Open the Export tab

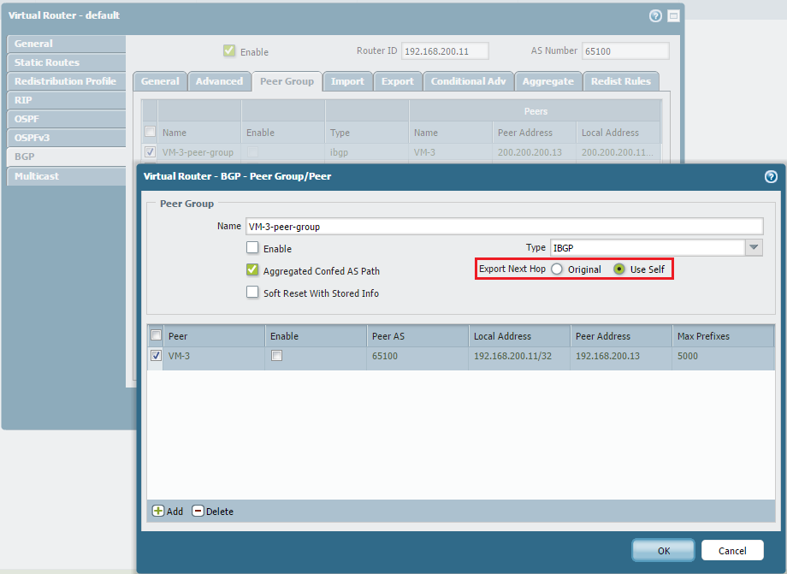[x=398, y=81]
